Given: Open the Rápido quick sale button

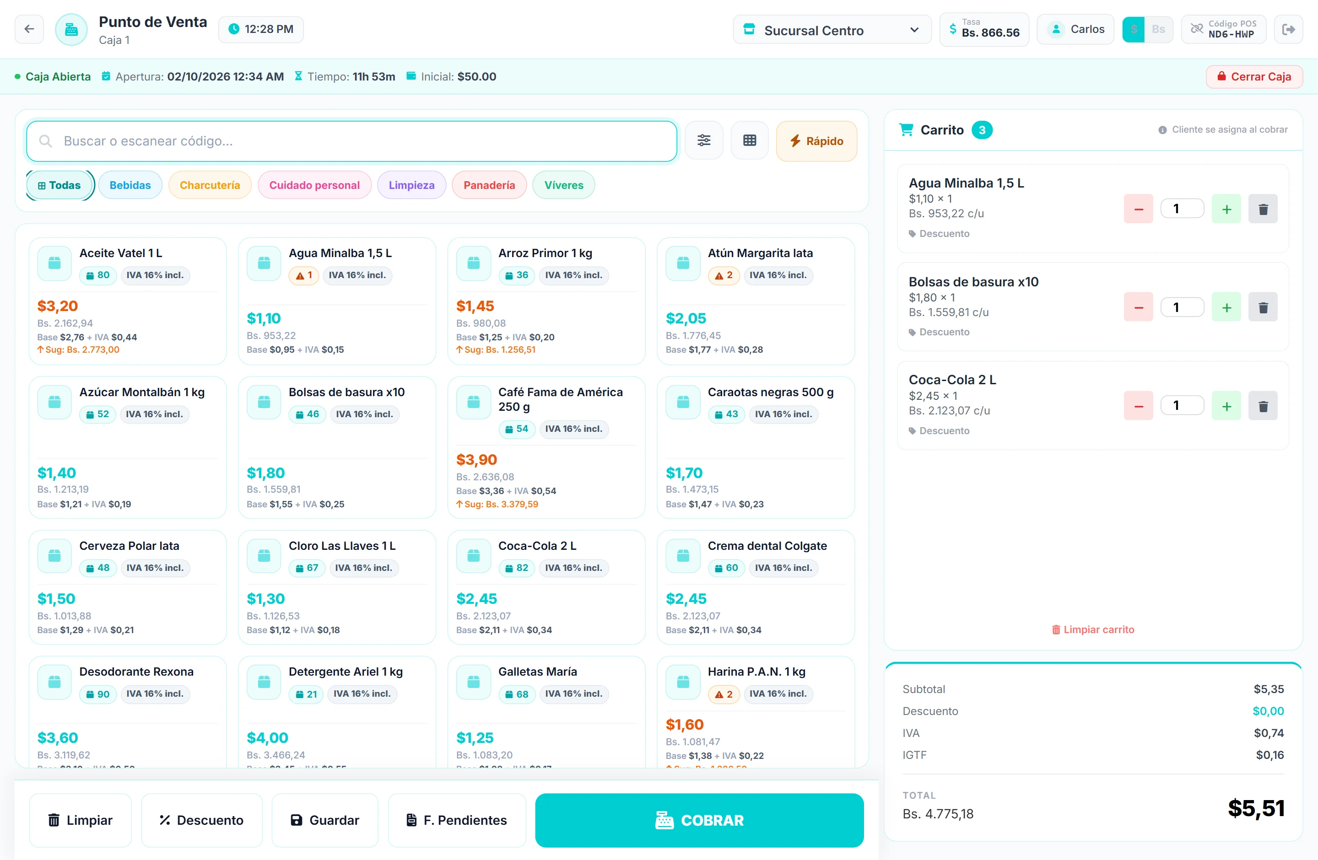Looking at the screenshot, I should click(816, 140).
